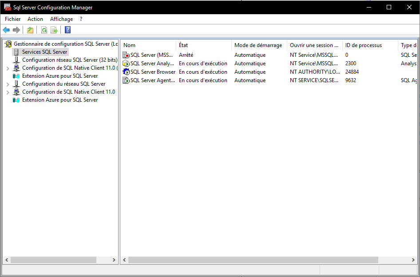420x277 pixels.
Task: Click the services list horizontal scrollbar thumb
Action: (253, 260)
